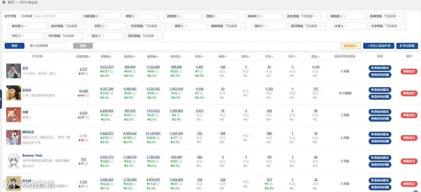Open 申鹏's followers count 1,700,863
The height and width of the screenshot is (192, 421).
(x=177, y=111)
